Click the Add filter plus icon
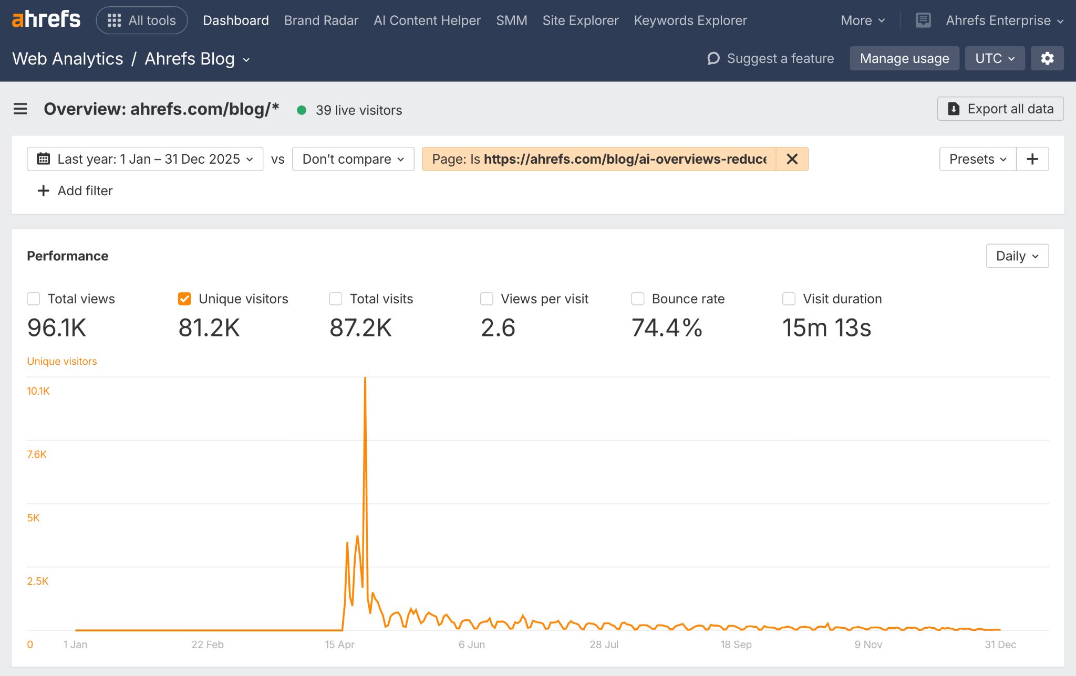The width and height of the screenshot is (1076, 676). [43, 191]
